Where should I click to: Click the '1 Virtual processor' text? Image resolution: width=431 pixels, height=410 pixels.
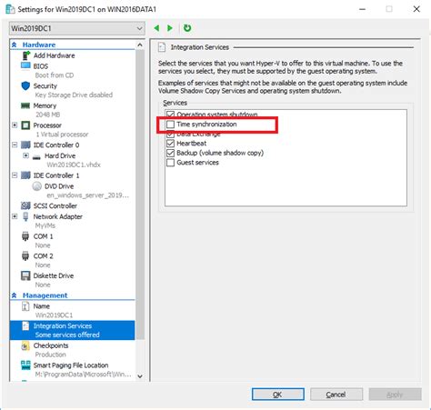tap(62, 135)
